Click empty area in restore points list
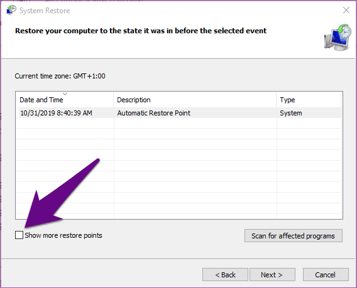This screenshot has width=357, height=288. tap(179, 168)
